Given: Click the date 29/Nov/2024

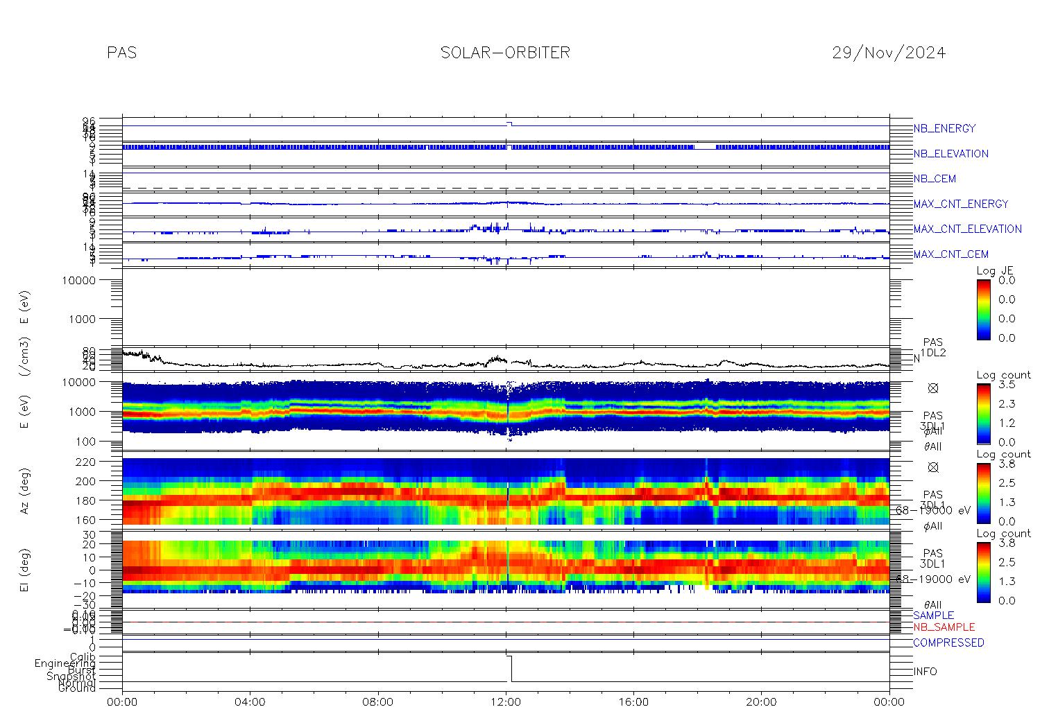Looking at the screenshot, I should tap(889, 53).
